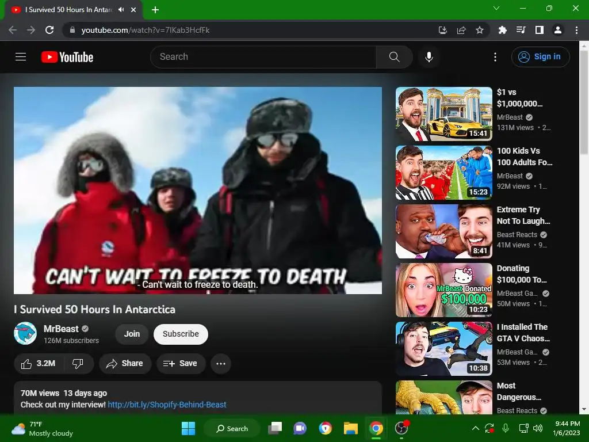Share this page from the address bar
The height and width of the screenshot is (442, 589).
461,30
